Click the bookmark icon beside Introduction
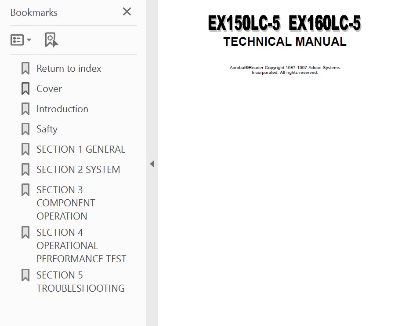 tap(25, 109)
